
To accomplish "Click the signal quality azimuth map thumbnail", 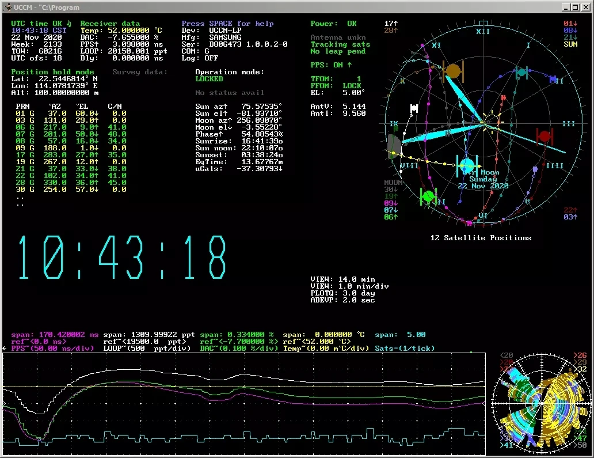I will [x=542, y=403].
